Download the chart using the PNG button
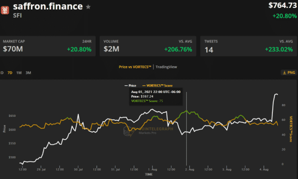The height and width of the screenshot is (179, 298). (289, 73)
